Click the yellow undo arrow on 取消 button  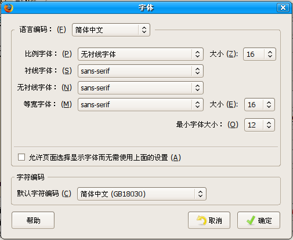tap(201, 220)
